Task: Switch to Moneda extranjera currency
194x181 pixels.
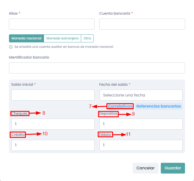Action: [x=62, y=38]
